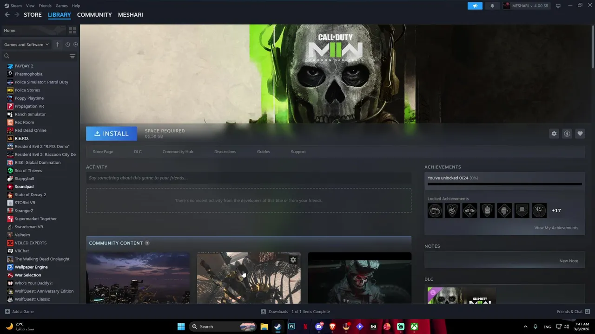Click the achievements progress bar
Image resolution: width=595 pixels, height=334 pixels.
504,184
